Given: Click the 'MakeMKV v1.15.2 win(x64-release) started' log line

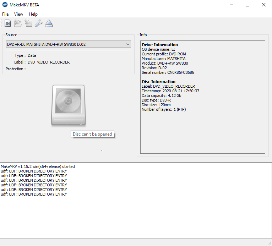Looking at the screenshot, I should point(38,166).
